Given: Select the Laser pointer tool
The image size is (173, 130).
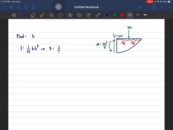Looking at the screenshot, I should (x=98, y=15).
